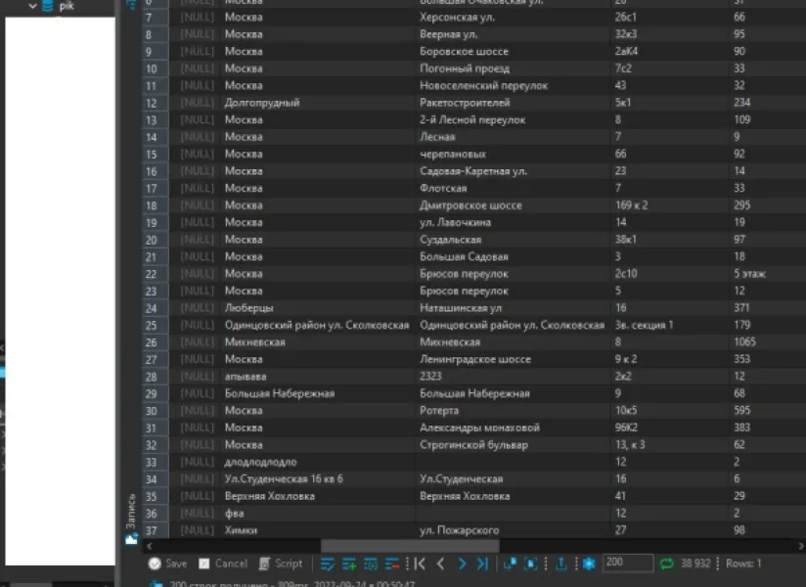Click the scrollbar's left arrow under the table
This screenshot has height=587, width=806.
(150, 546)
